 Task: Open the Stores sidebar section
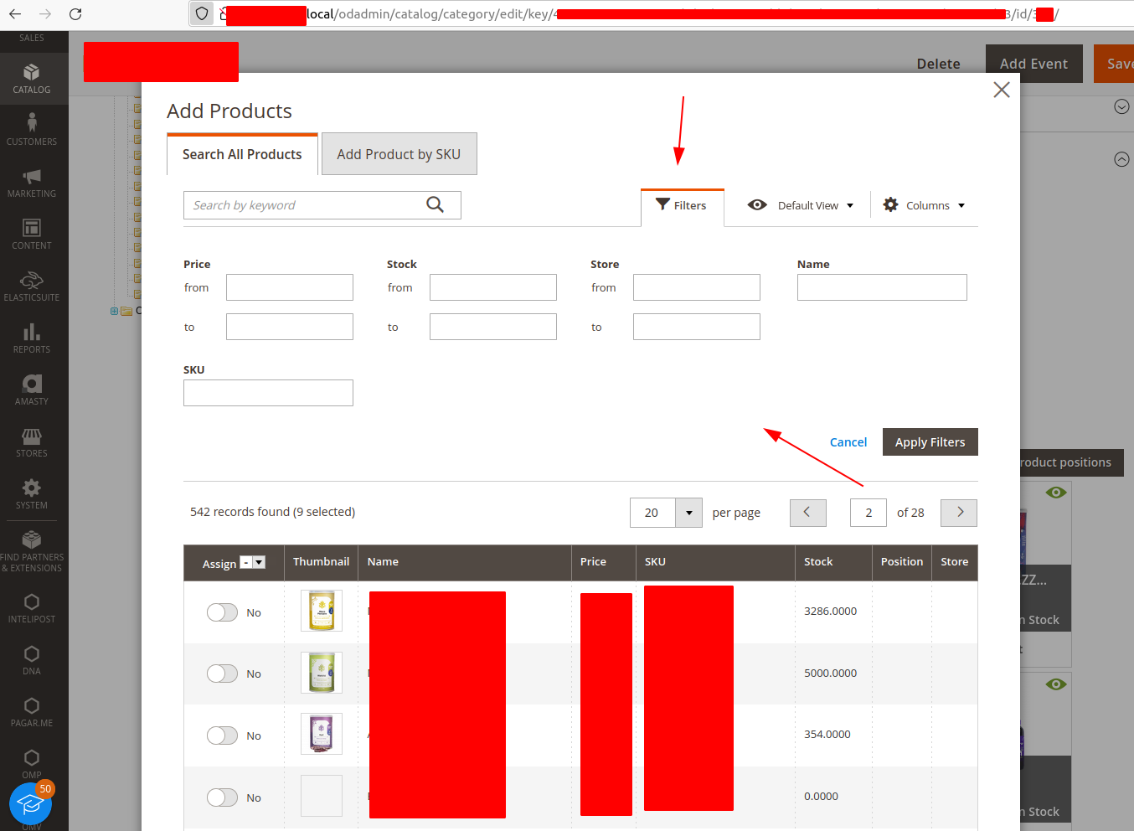pos(32,442)
